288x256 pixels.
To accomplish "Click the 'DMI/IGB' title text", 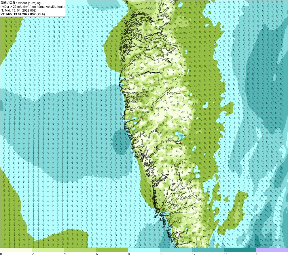I will tap(8, 3).
